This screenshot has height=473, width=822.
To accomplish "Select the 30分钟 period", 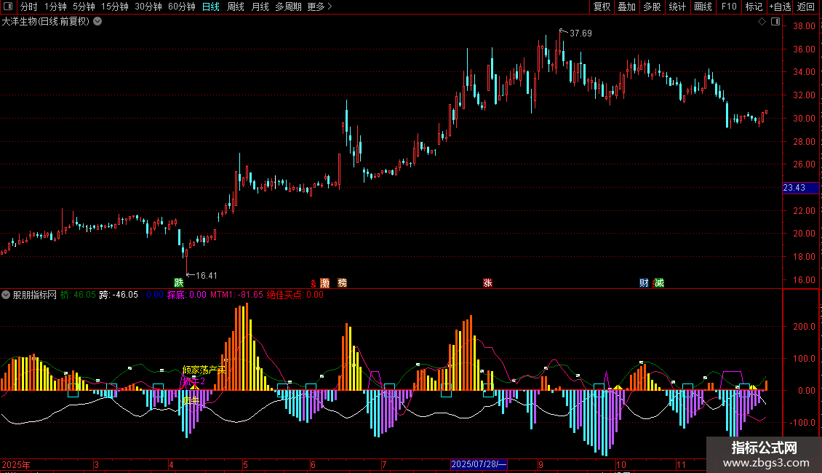I will coord(148,7).
